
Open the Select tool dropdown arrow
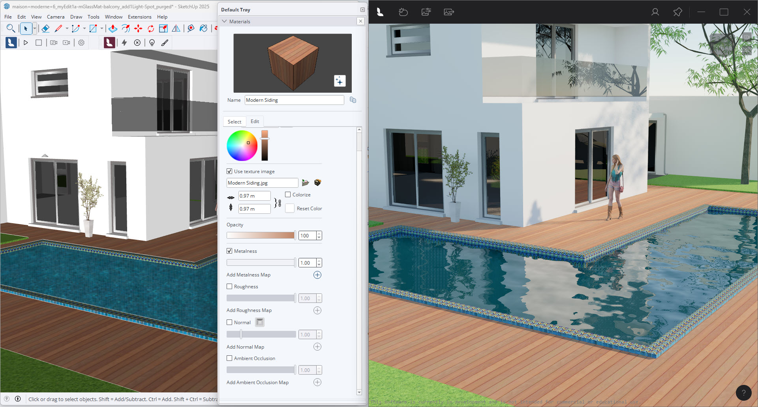[x=35, y=28]
